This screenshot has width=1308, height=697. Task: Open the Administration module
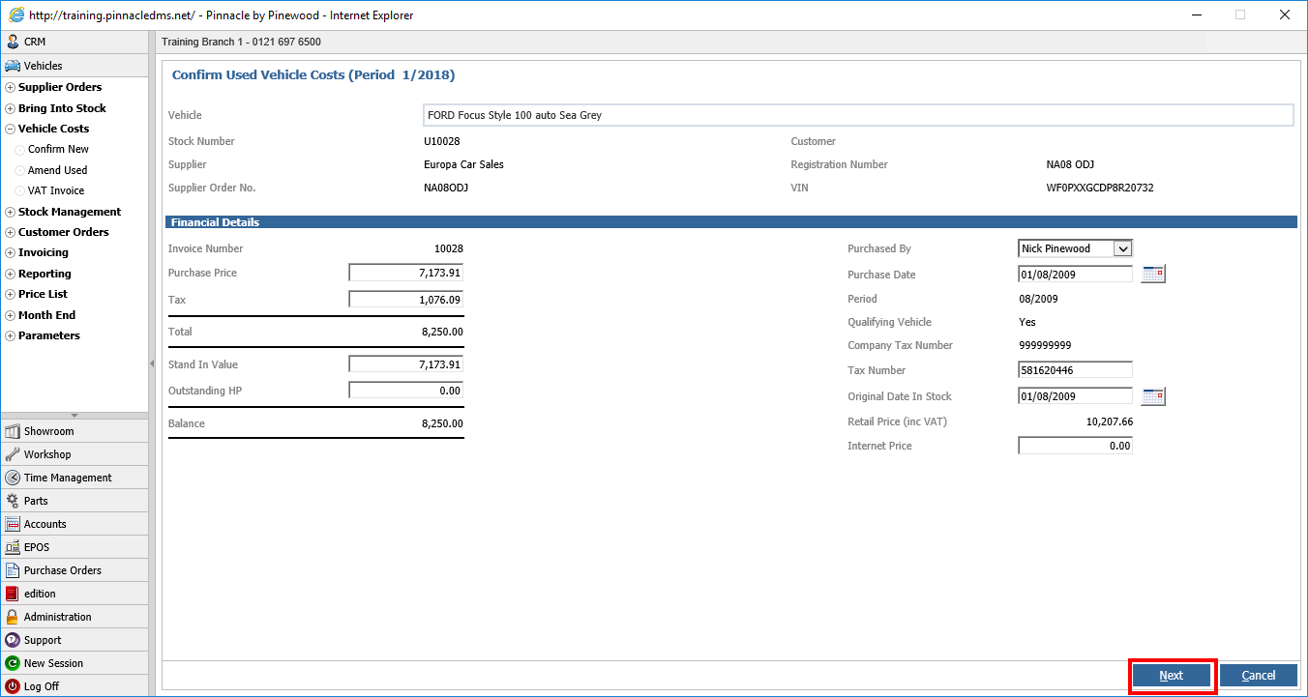(x=74, y=617)
